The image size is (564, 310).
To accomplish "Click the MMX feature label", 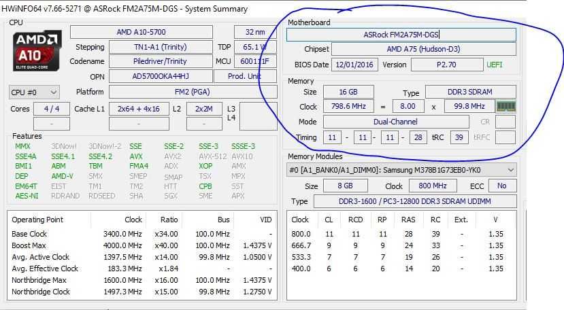I will pos(22,146).
